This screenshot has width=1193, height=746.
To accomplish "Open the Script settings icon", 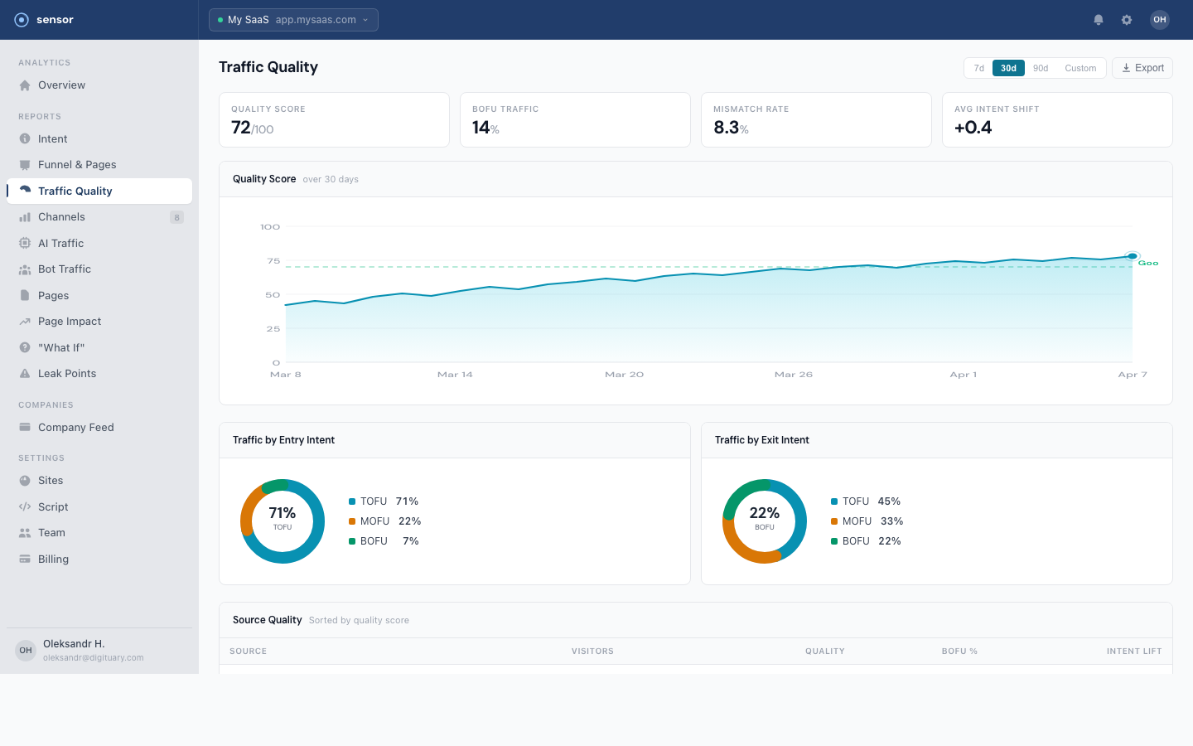I will tap(26, 506).
